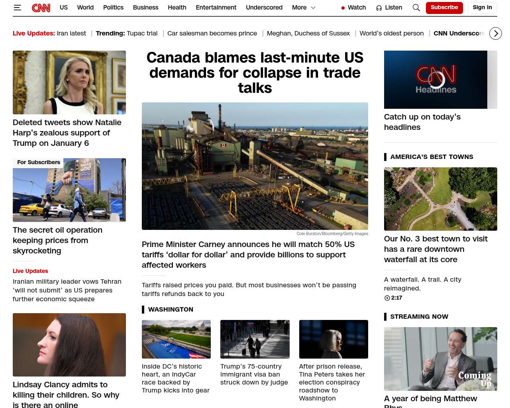Read the IndyCar race DC story
The width and height of the screenshot is (510, 408).
176,379
